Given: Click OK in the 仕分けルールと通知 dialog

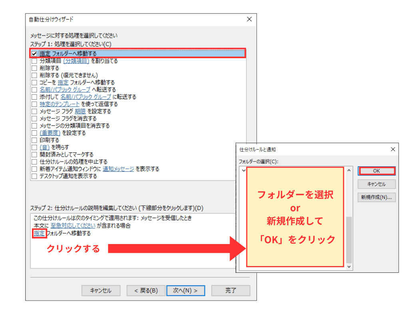Looking at the screenshot, I should click(376, 171).
